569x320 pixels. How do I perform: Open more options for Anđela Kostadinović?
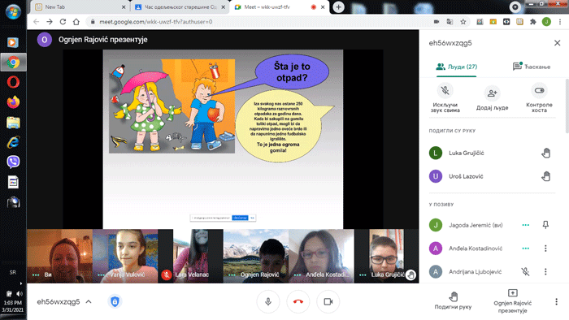(545, 249)
